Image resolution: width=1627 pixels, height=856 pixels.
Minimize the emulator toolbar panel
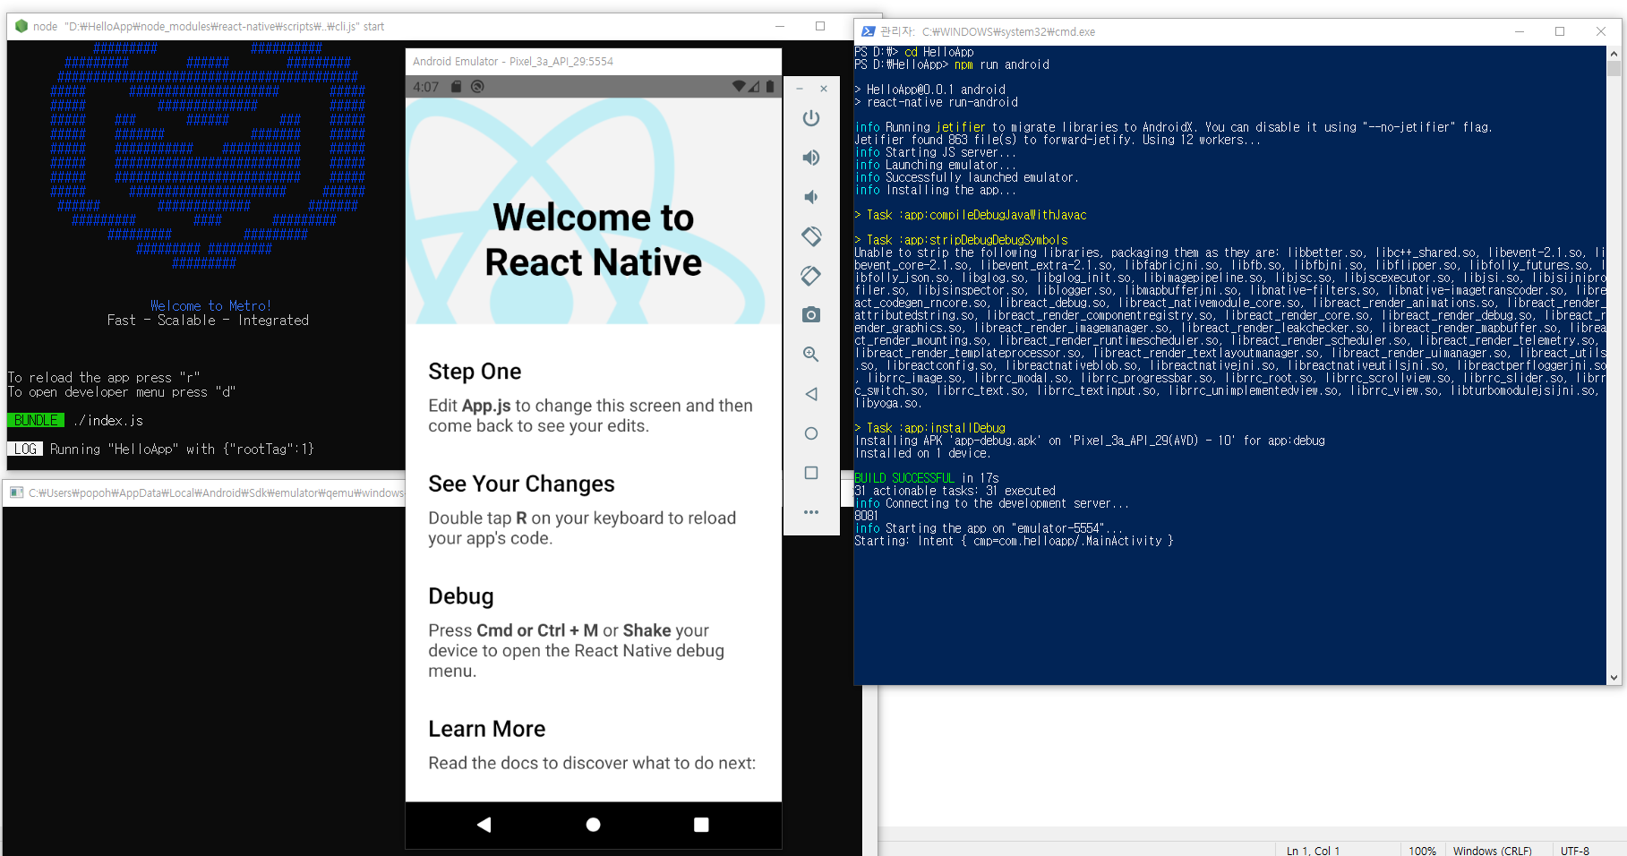coord(800,89)
